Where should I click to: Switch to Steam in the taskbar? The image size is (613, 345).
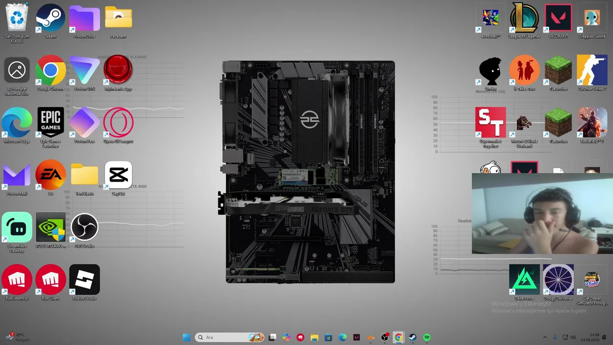coord(412,337)
